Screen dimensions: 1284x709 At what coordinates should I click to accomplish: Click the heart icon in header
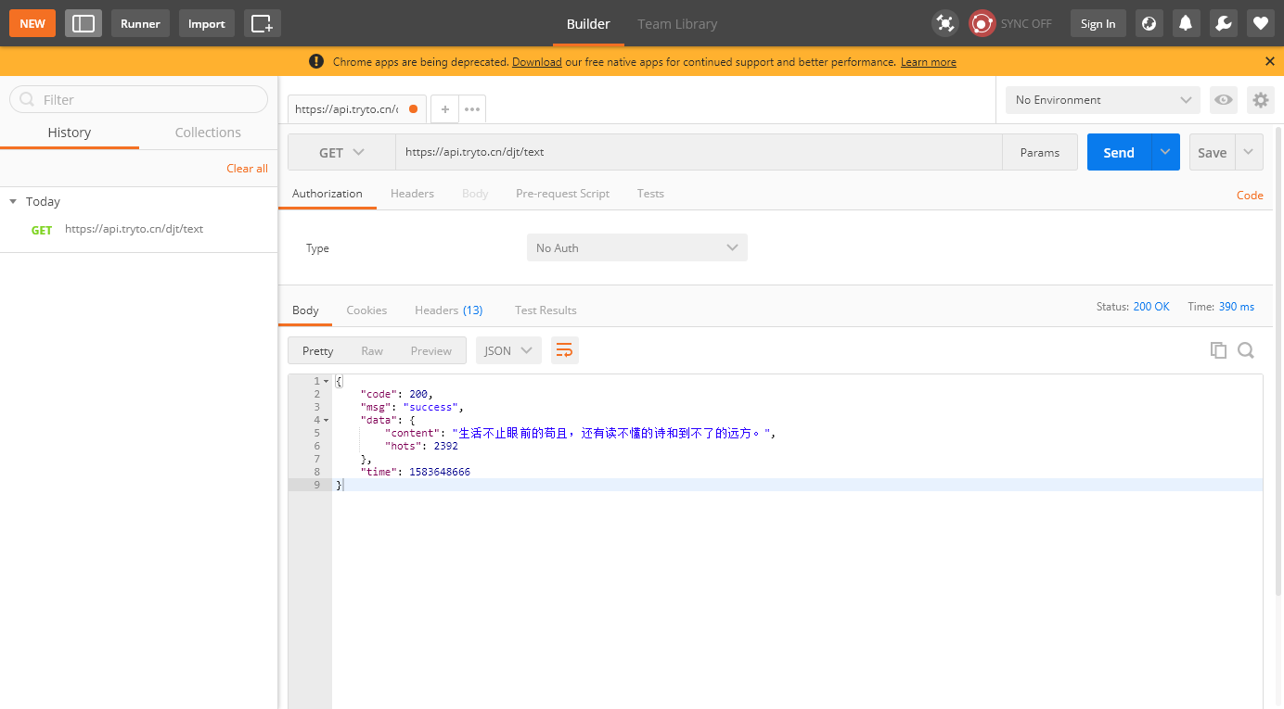point(1260,23)
